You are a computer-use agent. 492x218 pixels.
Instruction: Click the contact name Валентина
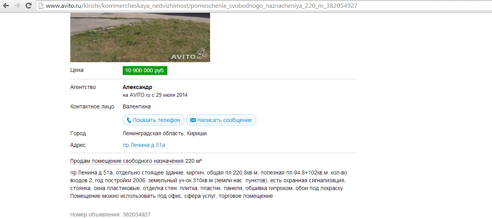(137, 106)
